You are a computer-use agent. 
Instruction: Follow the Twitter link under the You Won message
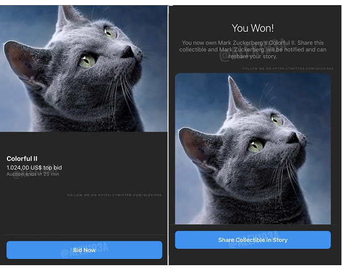[288, 69]
